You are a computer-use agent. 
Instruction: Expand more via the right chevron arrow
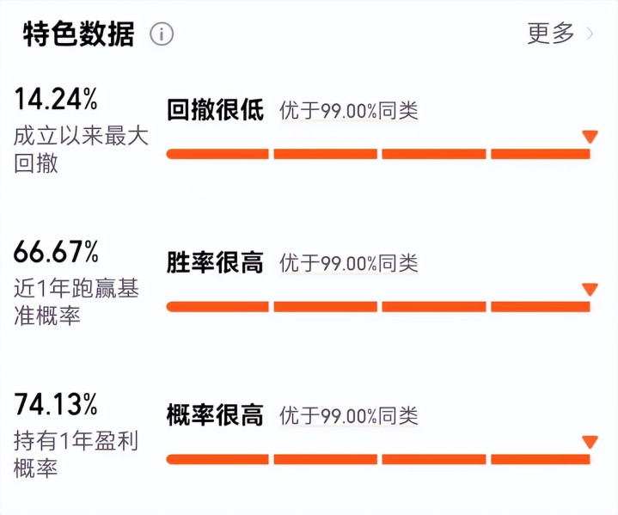590,34
